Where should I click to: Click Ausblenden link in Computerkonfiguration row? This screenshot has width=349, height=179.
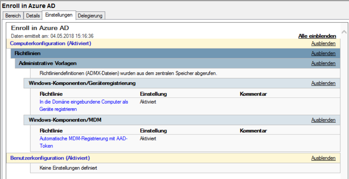(x=323, y=43)
